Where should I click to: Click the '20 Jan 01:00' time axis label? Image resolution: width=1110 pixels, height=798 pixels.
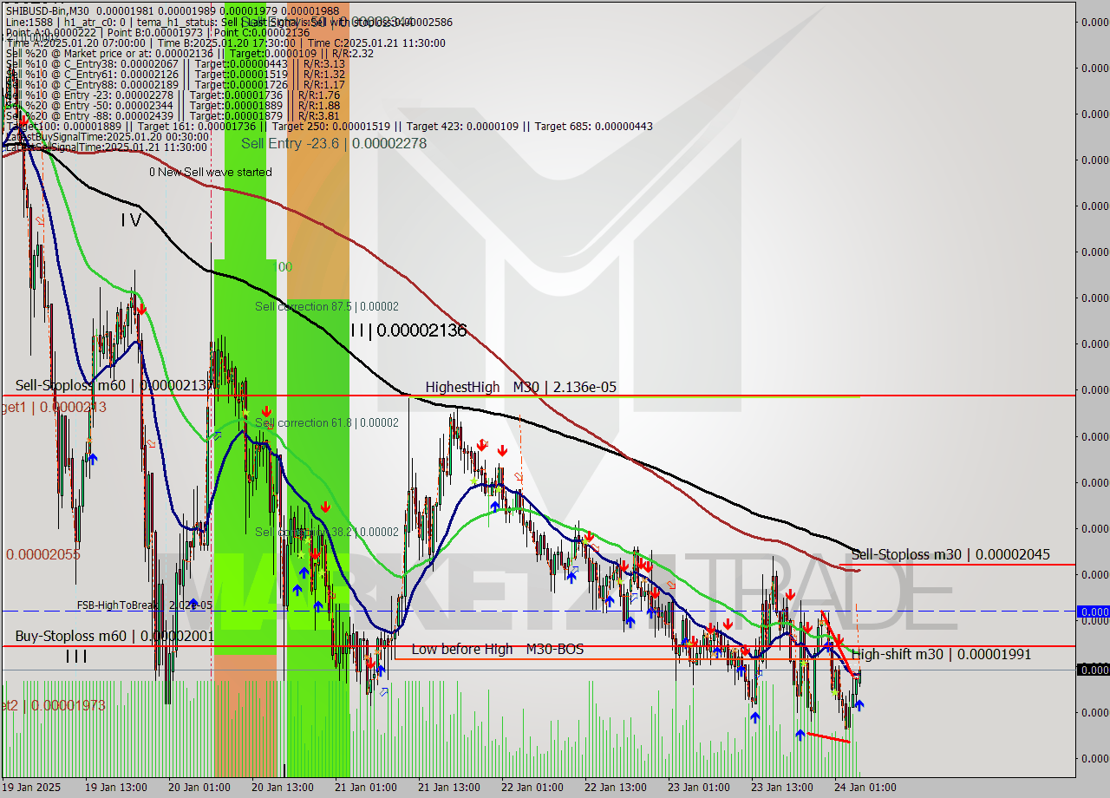[x=199, y=787]
